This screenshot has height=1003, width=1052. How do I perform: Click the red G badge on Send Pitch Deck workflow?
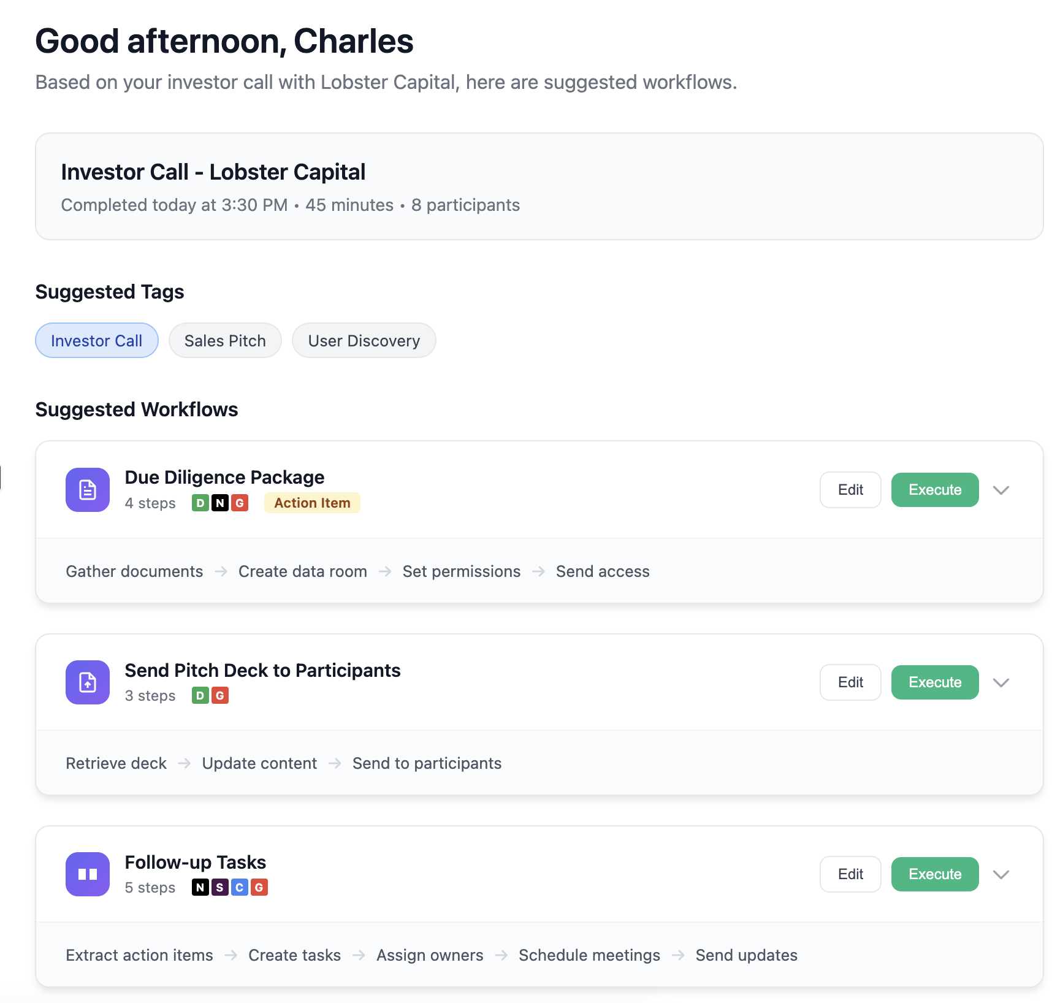(x=221, y=695)
